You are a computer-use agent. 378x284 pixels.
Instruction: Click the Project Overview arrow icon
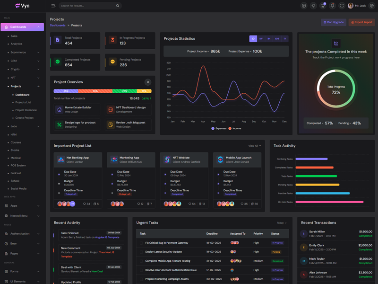point(148,82)
